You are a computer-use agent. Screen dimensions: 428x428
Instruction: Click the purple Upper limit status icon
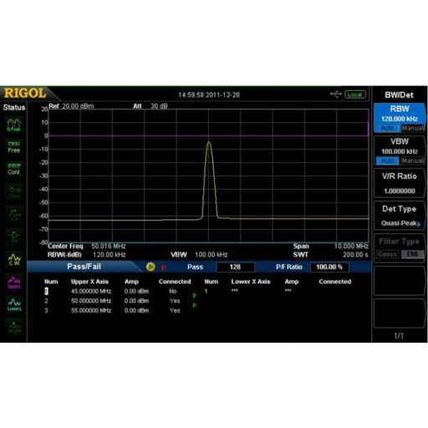[x=14, y=283]
